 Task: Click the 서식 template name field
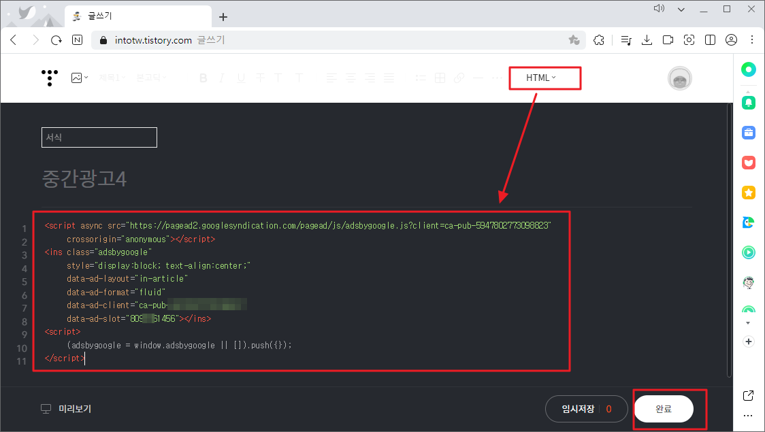99,137
